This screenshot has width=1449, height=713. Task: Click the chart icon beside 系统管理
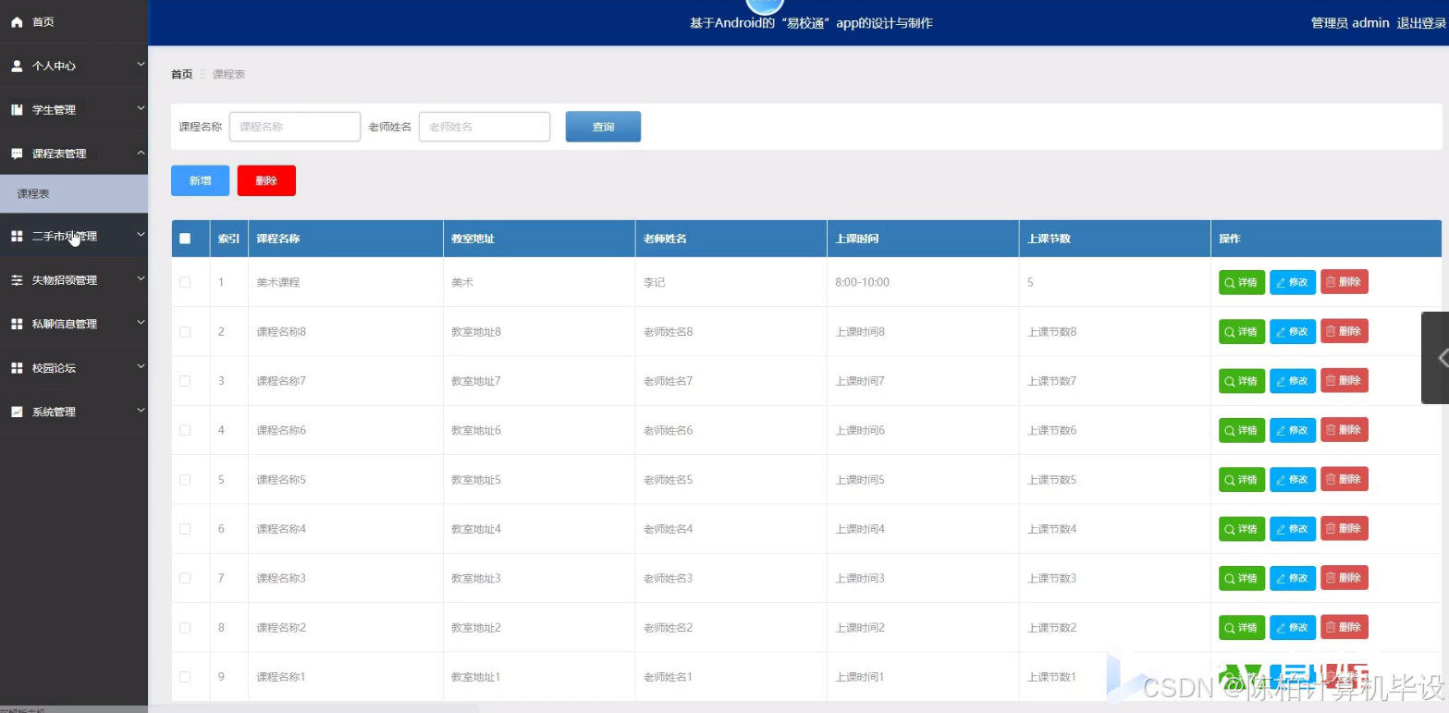pos(17,412)
